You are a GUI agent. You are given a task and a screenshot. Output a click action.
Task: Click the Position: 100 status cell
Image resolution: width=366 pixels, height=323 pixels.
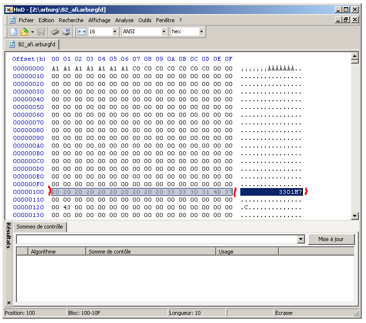36,313
